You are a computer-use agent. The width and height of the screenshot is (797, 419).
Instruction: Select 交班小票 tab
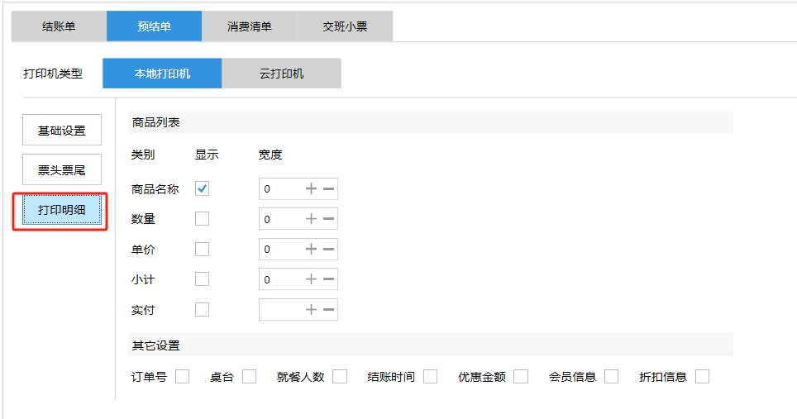tap(345, 26)
